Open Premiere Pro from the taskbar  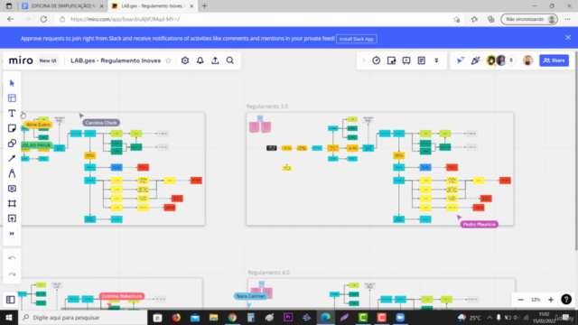288,318
